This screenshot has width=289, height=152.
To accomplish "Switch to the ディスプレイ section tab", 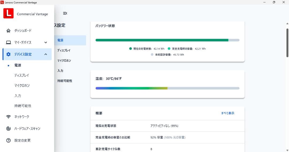I will click(x=64, y=50).
